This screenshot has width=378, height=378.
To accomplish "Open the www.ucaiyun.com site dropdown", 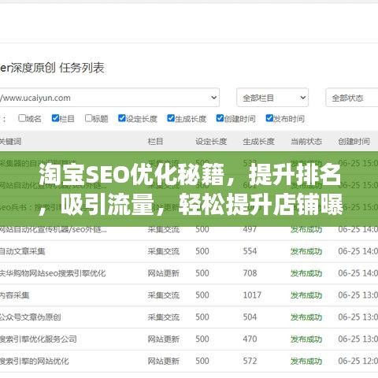I will pyautogui.click(x=109, y=98).
